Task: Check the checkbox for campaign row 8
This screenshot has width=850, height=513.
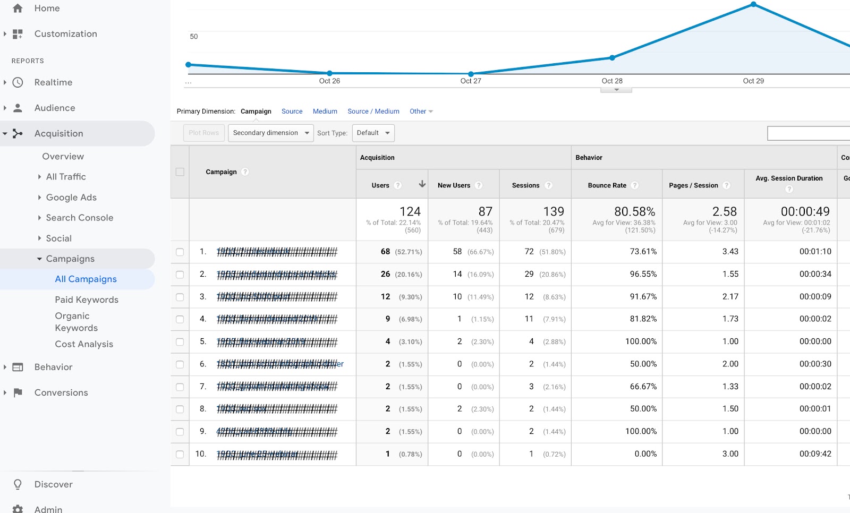Action: point(180,409)
